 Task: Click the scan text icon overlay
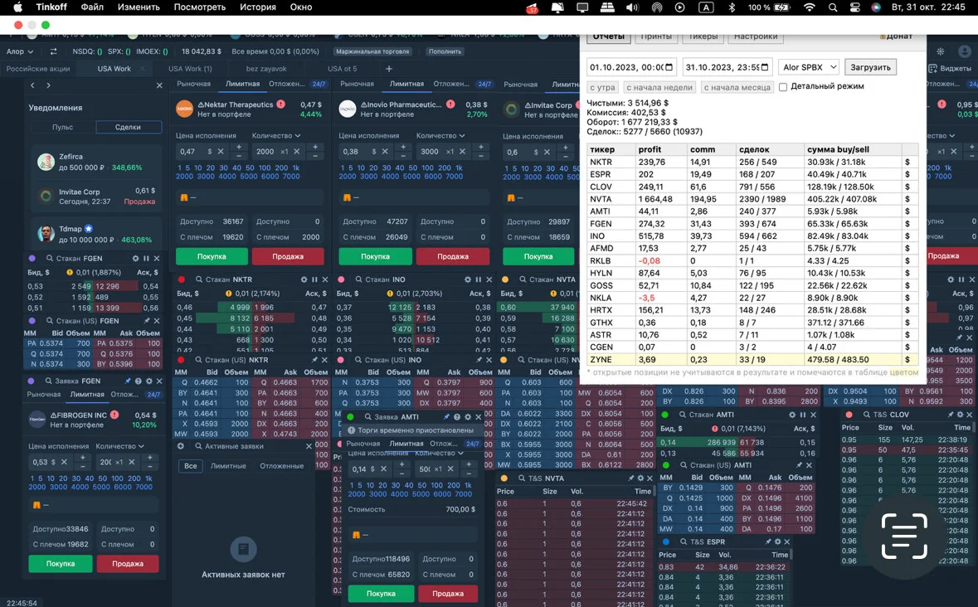pyautogui.click(x=904, y=536)
